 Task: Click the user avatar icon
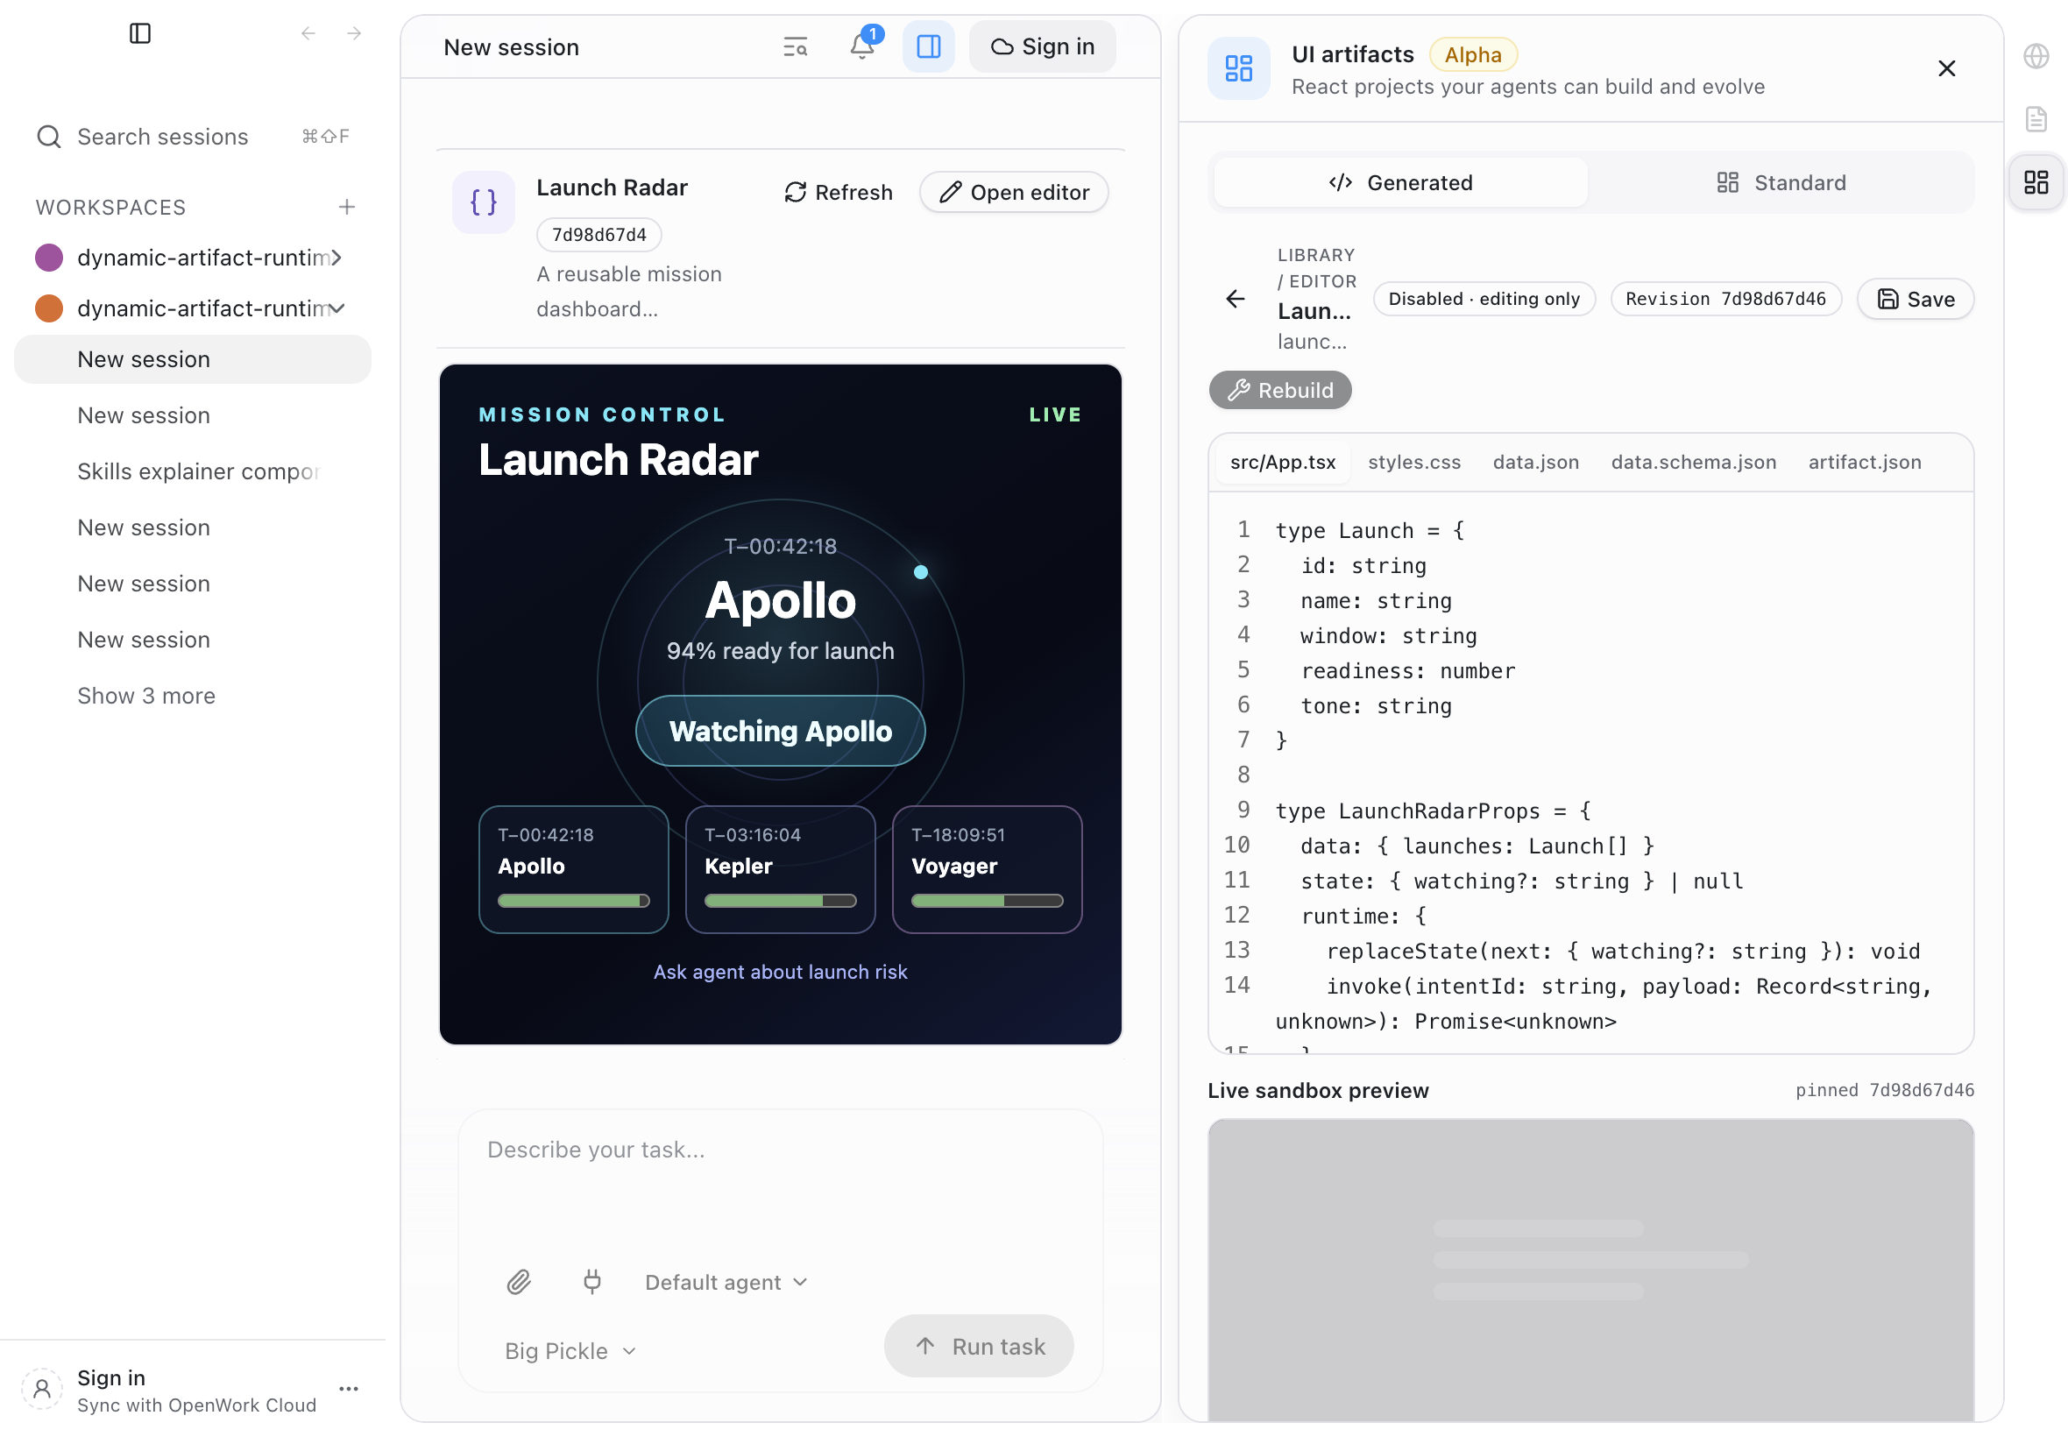pyautogui.click(x=41, y=1391)
